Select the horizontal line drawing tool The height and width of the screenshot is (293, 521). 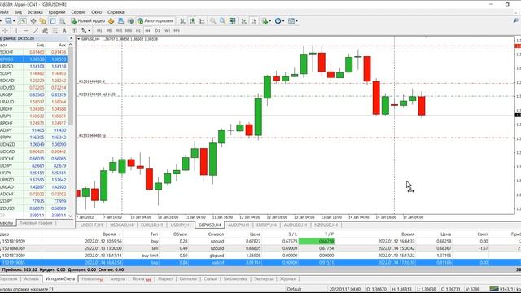tap(25, 31)
